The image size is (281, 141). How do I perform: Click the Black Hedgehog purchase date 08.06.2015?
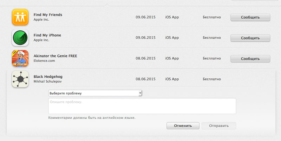145,79
